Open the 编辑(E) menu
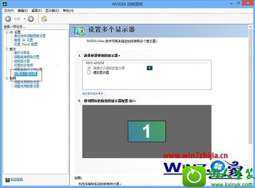Viewport: 255px width, 188px height. coord(22,11)
